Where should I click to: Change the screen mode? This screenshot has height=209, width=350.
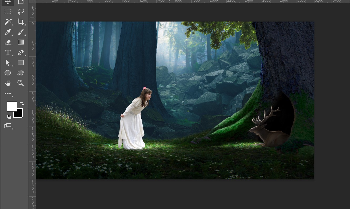[x=8, y=126]
